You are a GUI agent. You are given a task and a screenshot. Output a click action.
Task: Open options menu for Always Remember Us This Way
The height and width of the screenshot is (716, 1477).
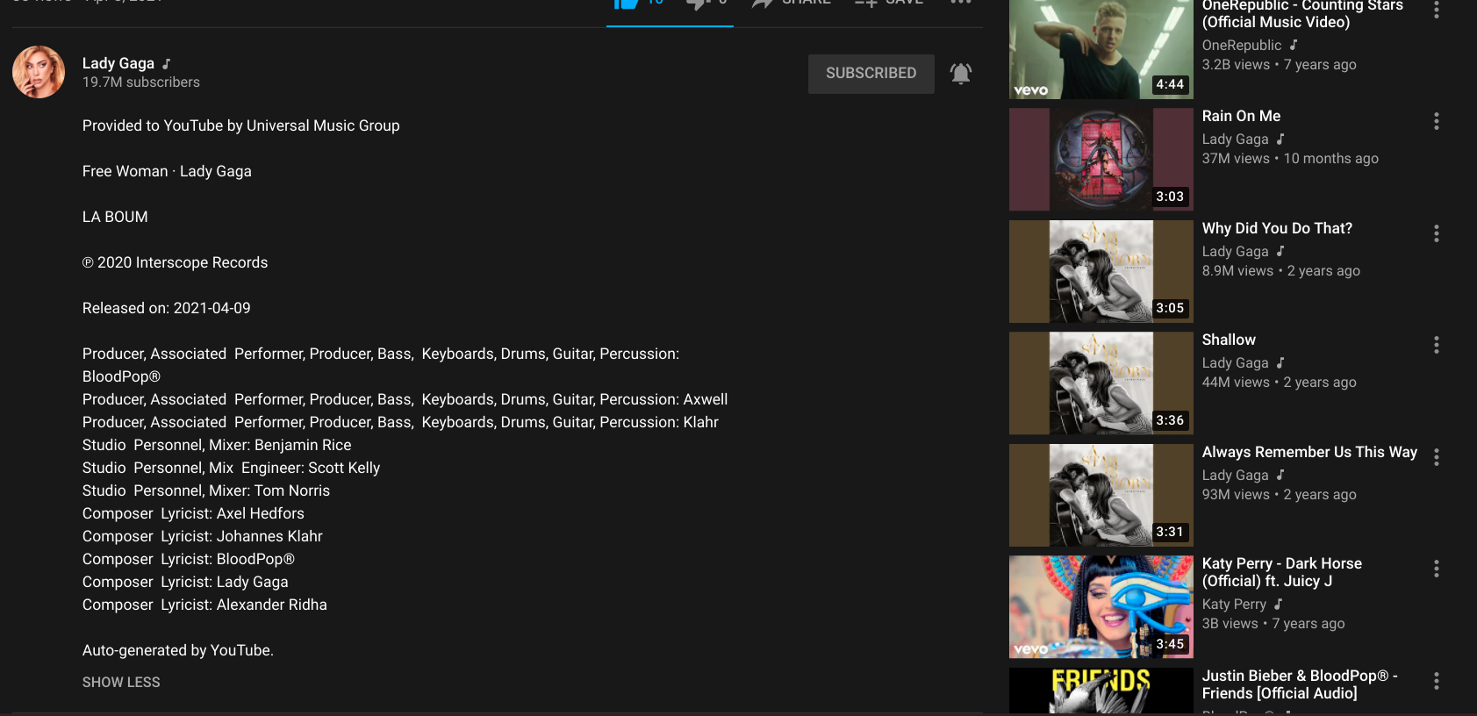tap(1437, 457)
